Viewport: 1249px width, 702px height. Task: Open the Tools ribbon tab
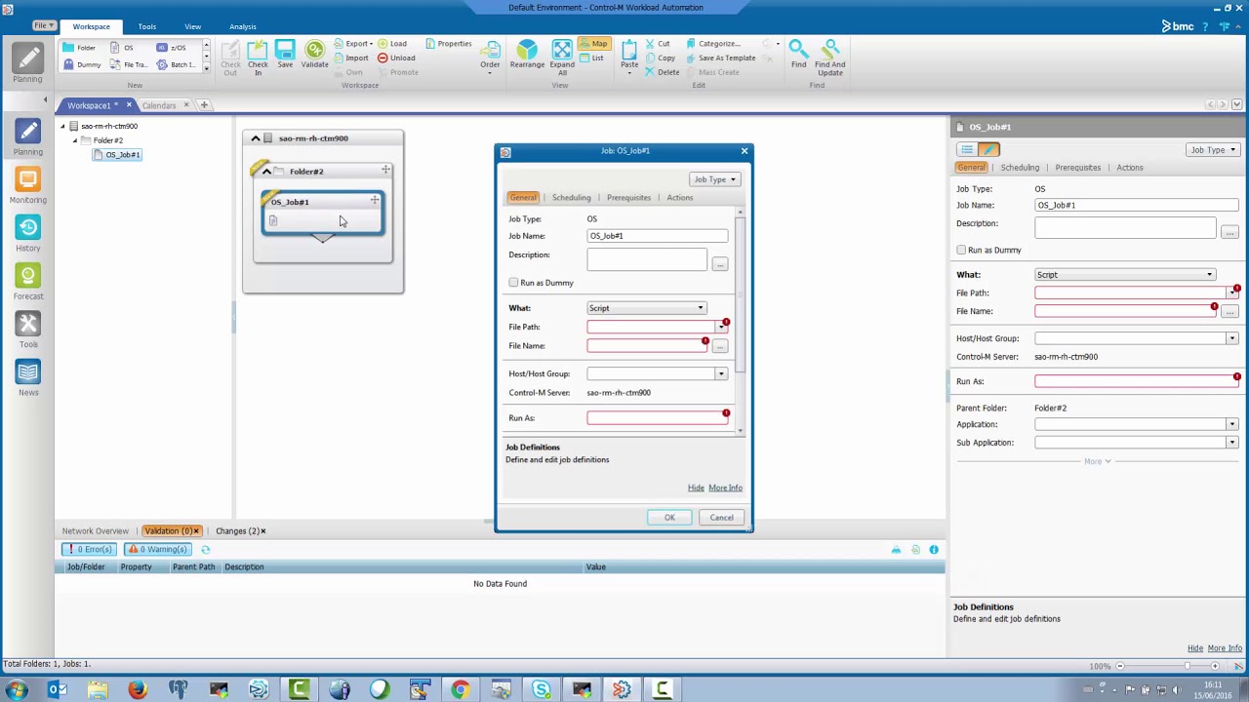tap(146, 26)
